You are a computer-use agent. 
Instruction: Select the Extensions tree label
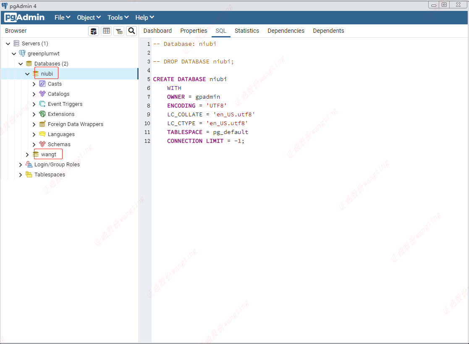pos(61,114)
